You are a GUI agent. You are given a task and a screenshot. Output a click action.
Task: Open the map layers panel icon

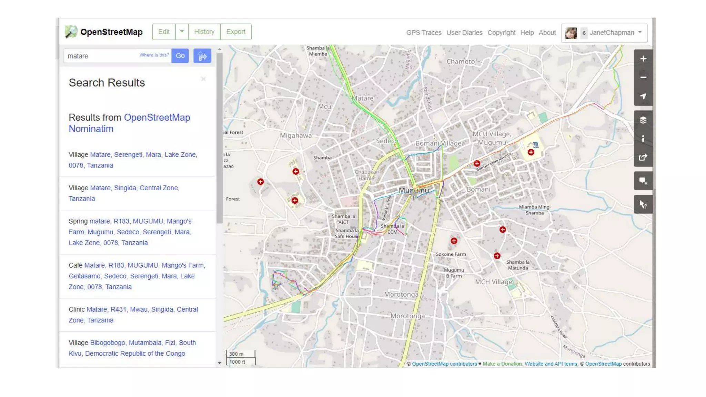coord(643,120)
